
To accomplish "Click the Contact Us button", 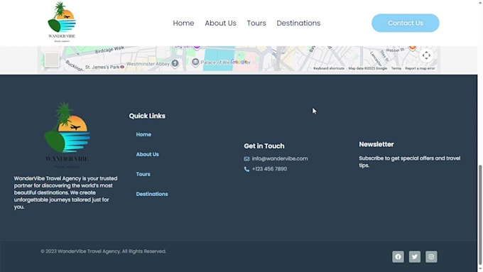I will point(406,23).
